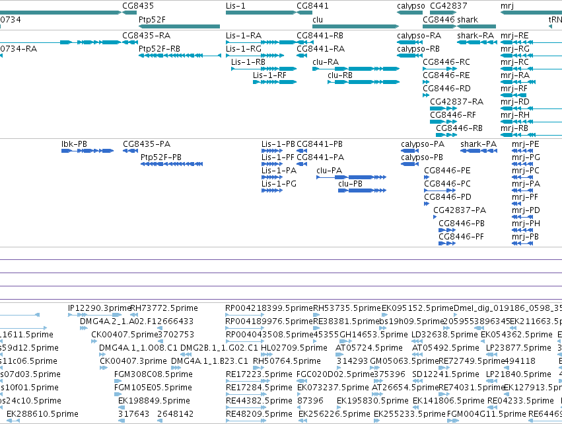Click EST HL02709.5prime

[x=294, y=348]
